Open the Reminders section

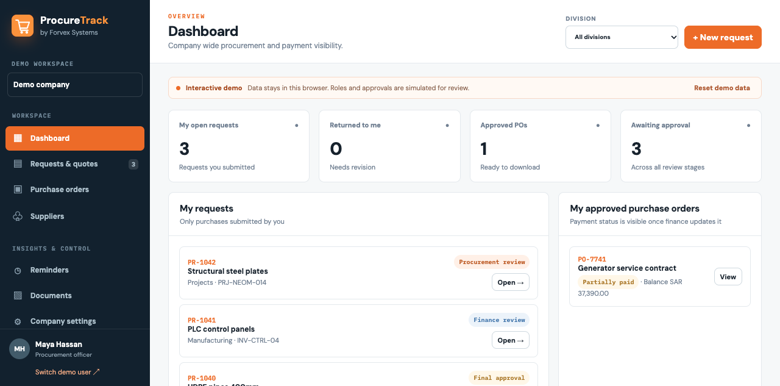pyautogui.click(x=75, y=270)
